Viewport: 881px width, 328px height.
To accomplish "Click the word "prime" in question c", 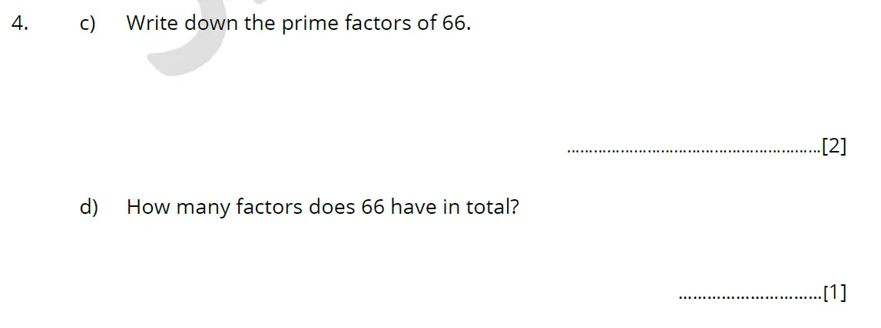I will pyautogui.click(x=310, y=25).
